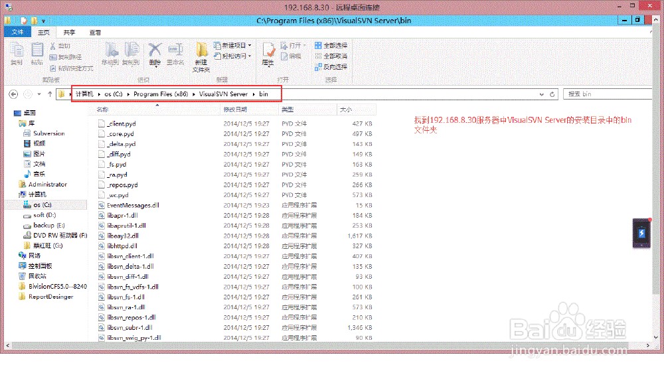Click the Edit command in the open group
664x373 pixels.
coord(291,56)
